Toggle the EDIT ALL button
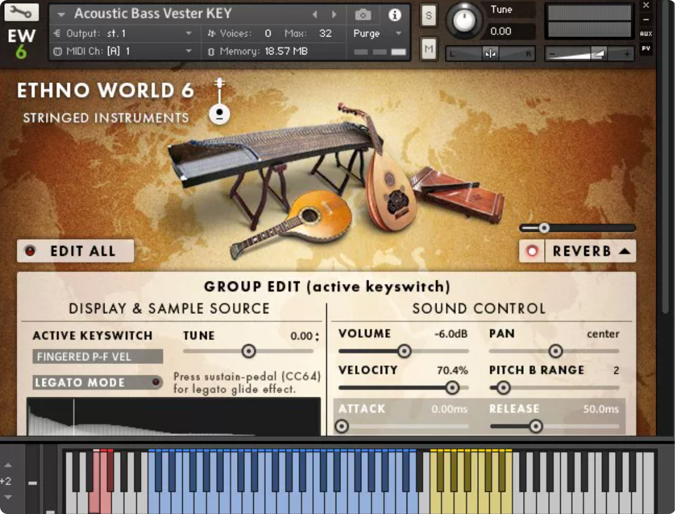This screenshot has width=676, height=514. (x=75, y=251)
